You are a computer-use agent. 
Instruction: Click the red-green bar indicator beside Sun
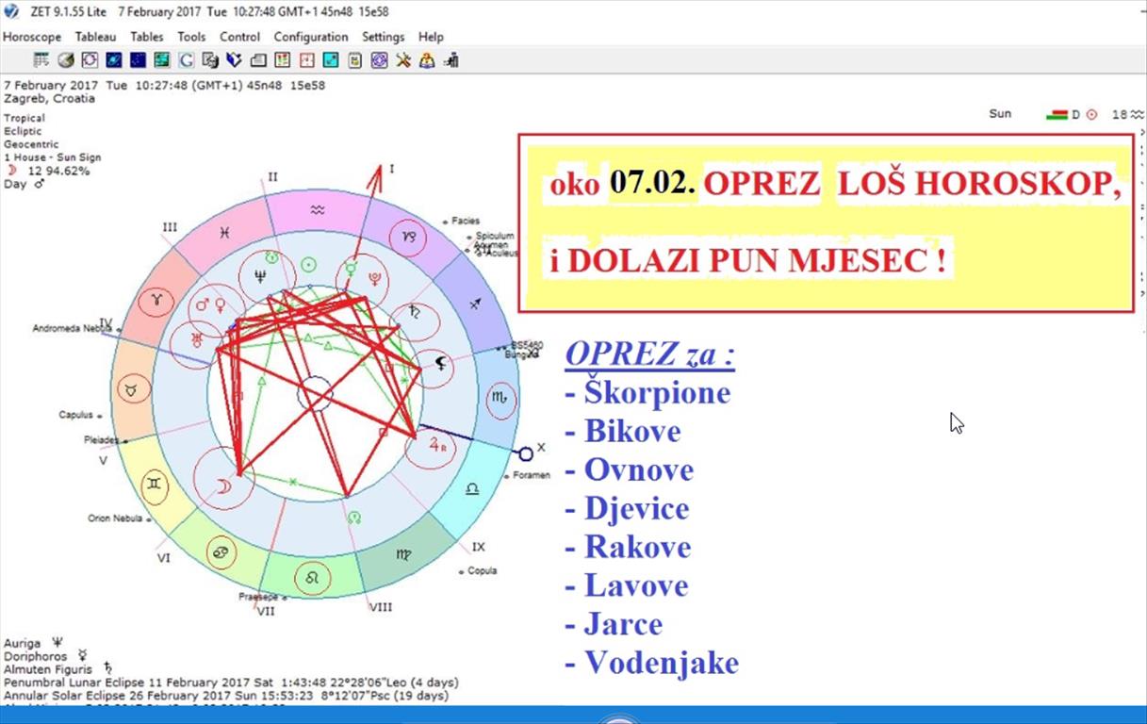[x=1057, y=115]
